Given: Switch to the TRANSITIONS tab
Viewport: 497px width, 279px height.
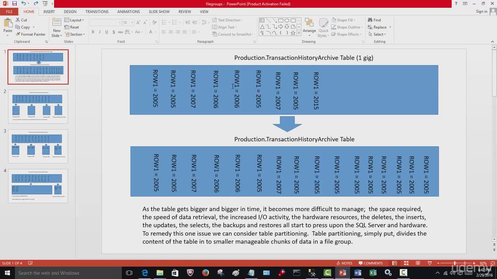Looking at the screenshot, I should point(97,12).
